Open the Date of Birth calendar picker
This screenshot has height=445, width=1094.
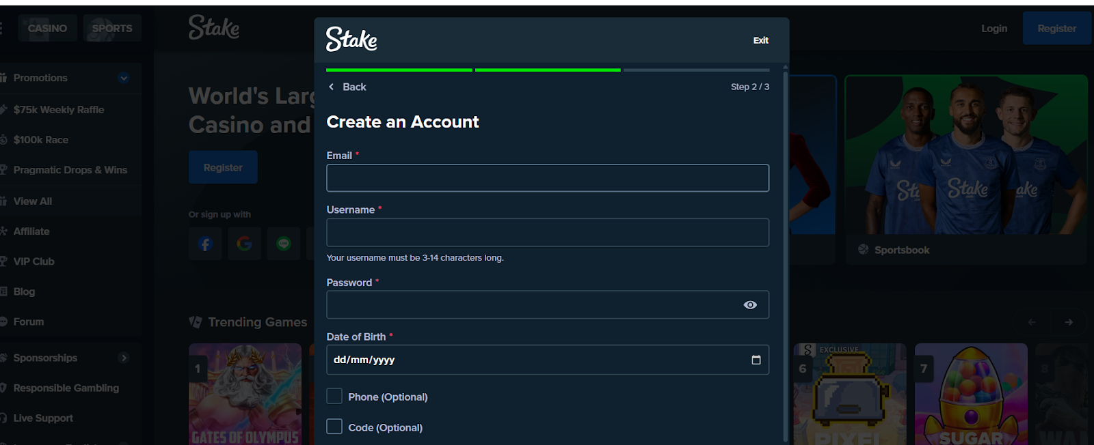click(756, 360)
